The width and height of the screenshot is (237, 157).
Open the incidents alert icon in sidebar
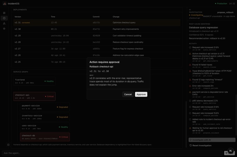click(4, 18)
